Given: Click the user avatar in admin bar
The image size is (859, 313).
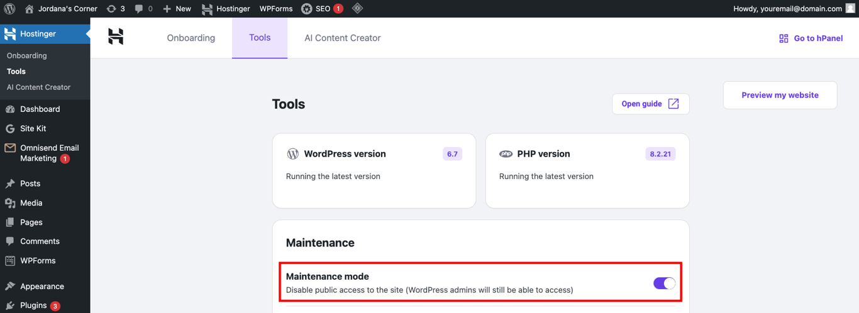Looking at the screenshot, I should pyautogui.click(x=850, y=9).
